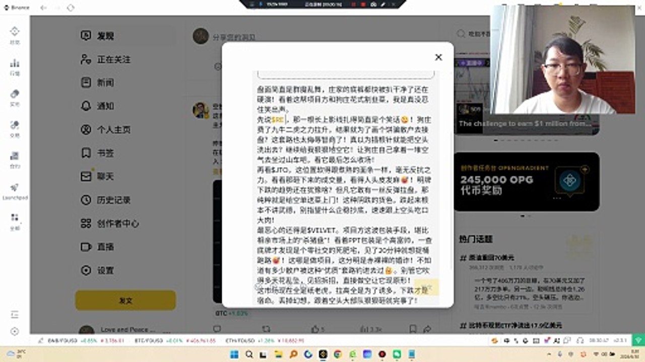
Task: Open the Markets chart icon in left rail
Action: 15,63
